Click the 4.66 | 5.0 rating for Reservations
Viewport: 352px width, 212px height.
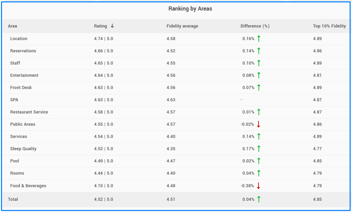tap(103, 51)
